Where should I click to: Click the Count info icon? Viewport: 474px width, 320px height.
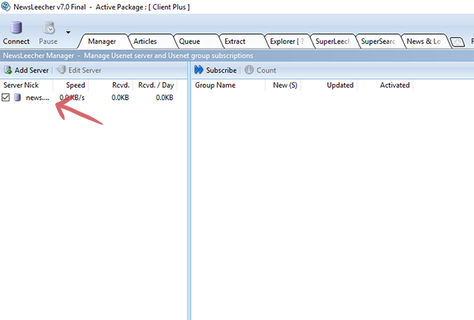click(249, 70)
